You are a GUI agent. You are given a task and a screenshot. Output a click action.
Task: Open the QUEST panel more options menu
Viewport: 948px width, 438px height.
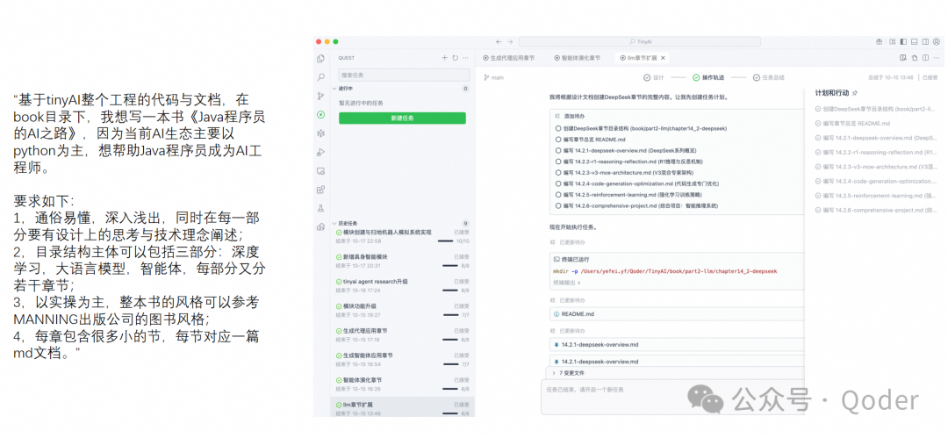[x=465, y=58]
